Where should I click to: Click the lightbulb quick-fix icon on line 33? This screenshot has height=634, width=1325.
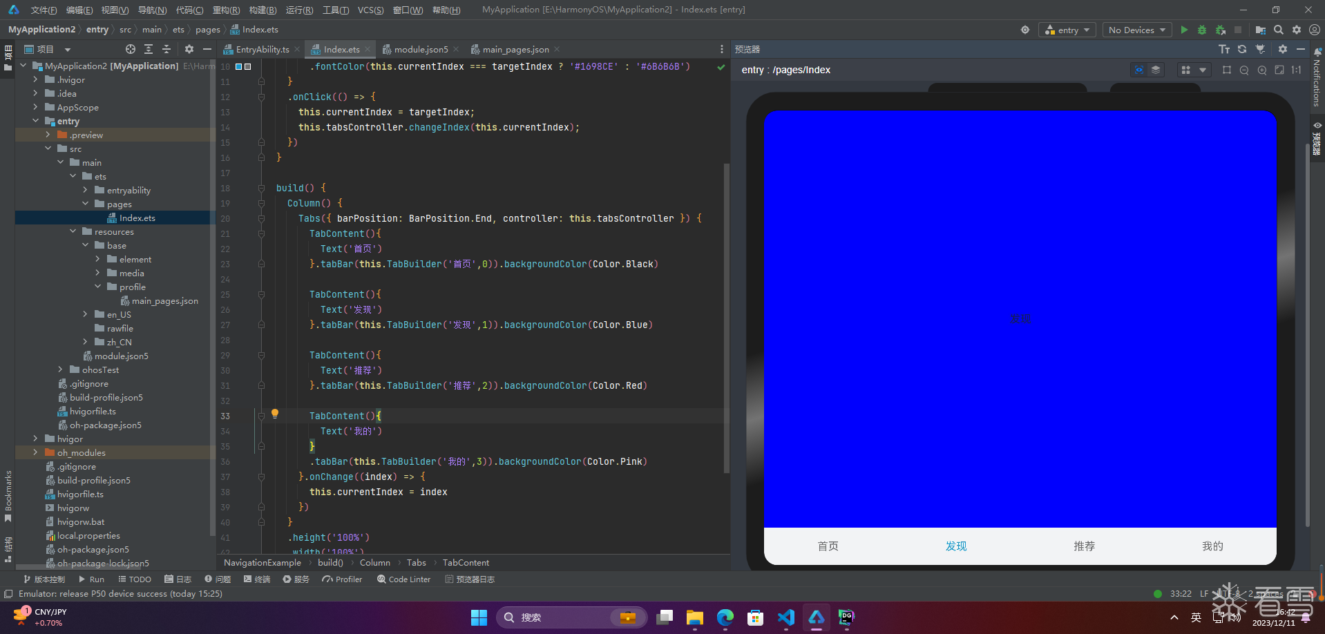[x=275, y=414]
